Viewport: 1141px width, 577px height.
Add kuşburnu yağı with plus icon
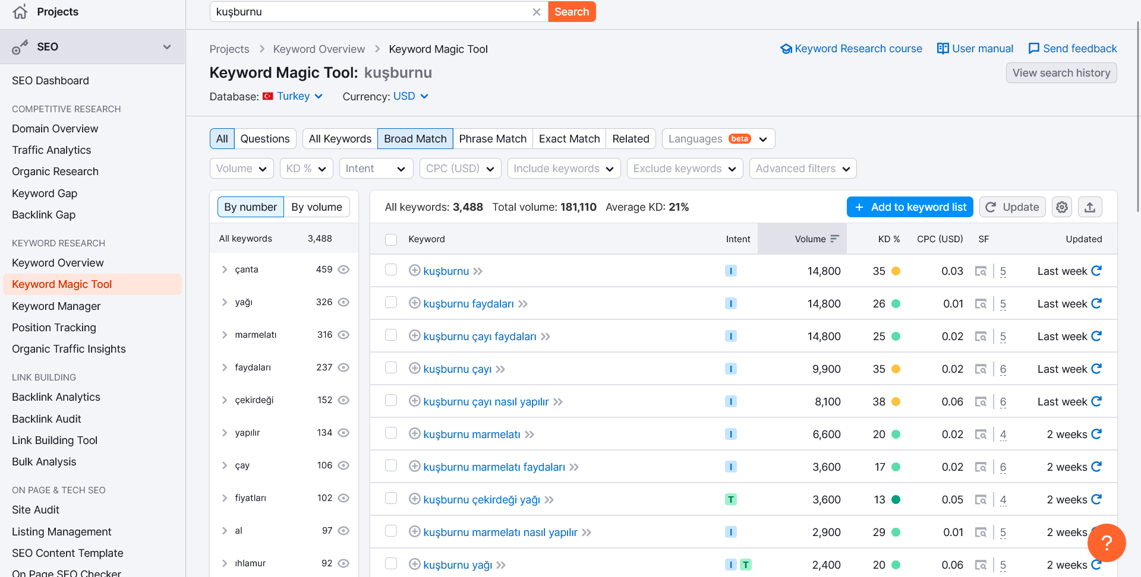pyautogui.click(x=415, y=565)
